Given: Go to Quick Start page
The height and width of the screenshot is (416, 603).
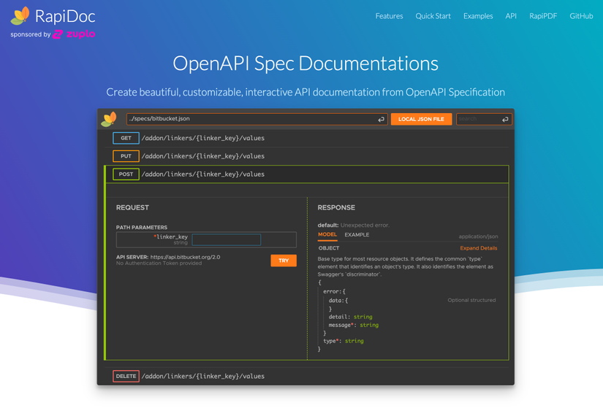Looking at the screenshot, I should pyautogui.click(x=433, y=16).
